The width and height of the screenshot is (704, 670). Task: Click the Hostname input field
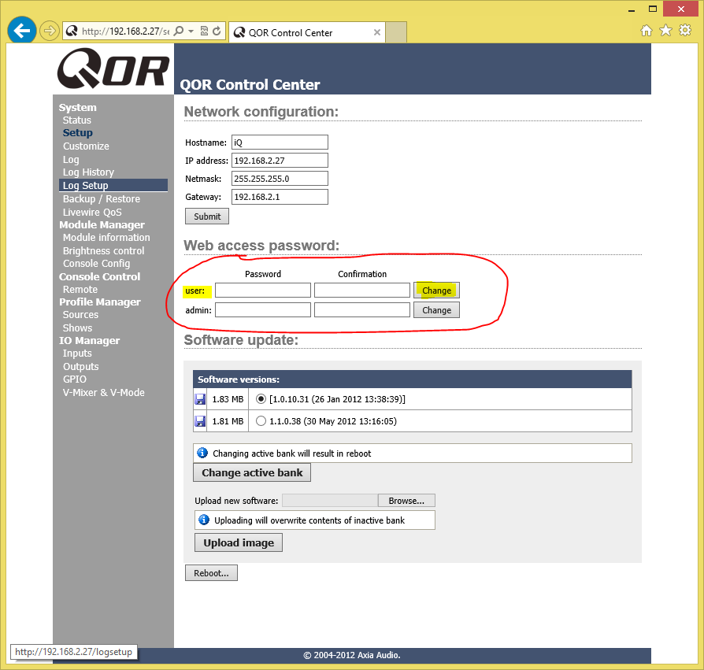point(280,143)
